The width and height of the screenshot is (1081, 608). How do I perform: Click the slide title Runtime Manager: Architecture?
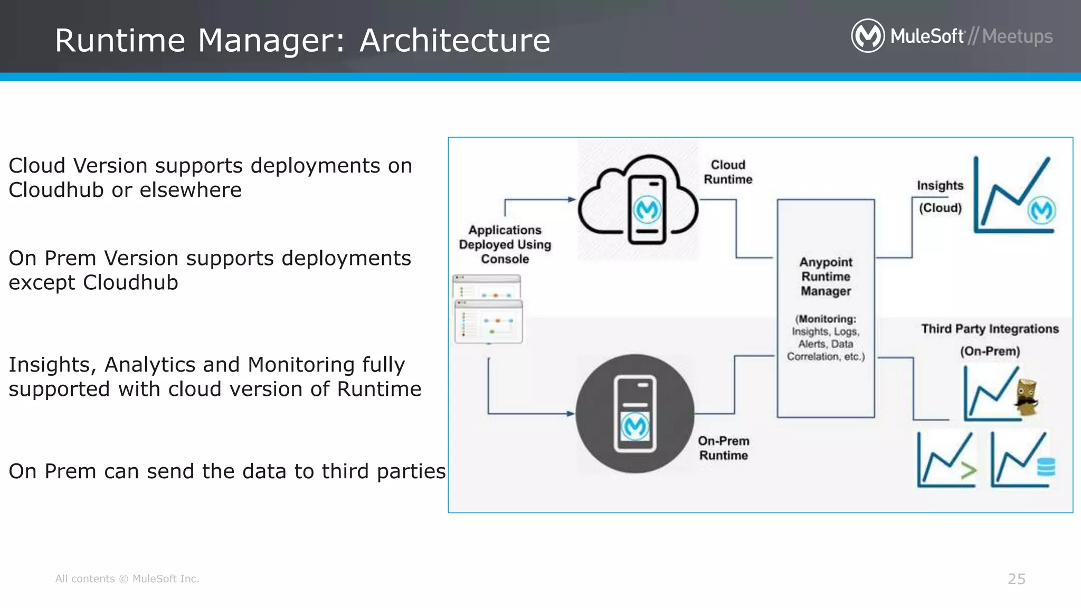click(x=302, y=40)
